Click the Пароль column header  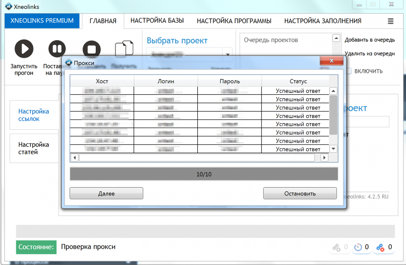230,81
